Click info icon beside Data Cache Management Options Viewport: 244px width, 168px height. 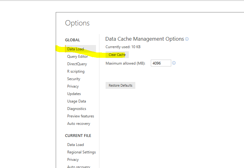[187, 39]
